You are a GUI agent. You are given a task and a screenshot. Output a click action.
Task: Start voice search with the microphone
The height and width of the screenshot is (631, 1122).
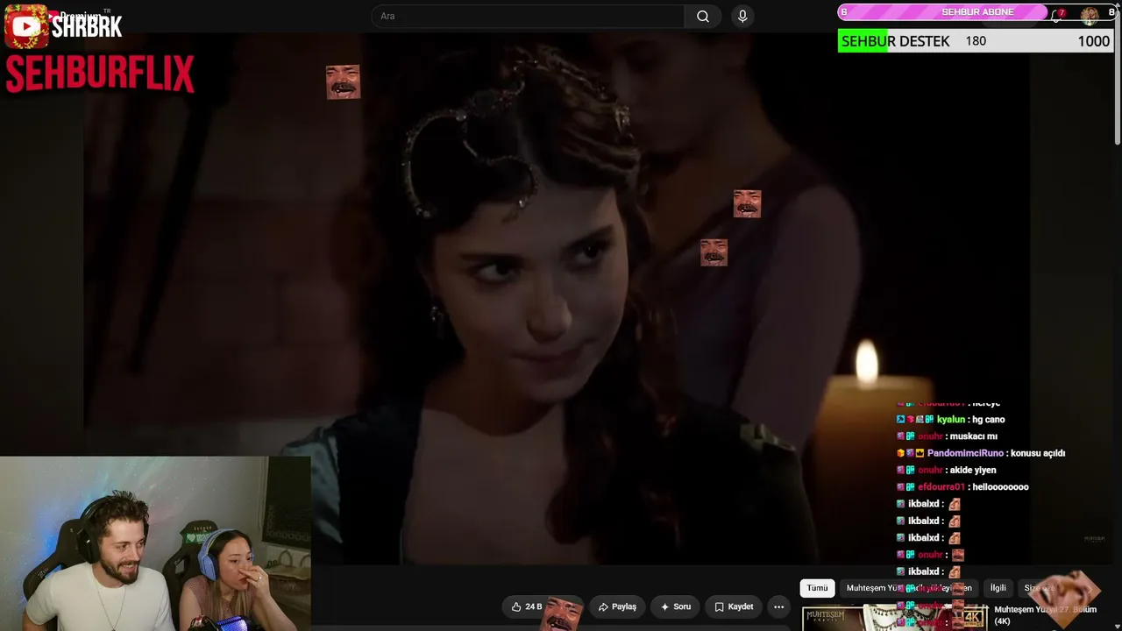pyautogui.click(x=742, y=16)
